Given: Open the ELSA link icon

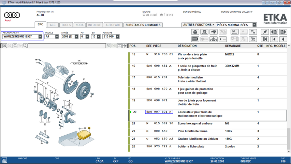Looking at the screenshot, I should tap(235, 32).
